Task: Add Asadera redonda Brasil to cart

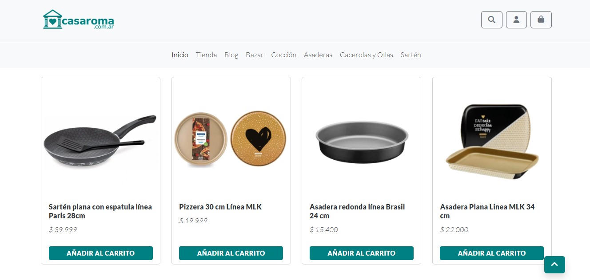Action: click(362, 253)
